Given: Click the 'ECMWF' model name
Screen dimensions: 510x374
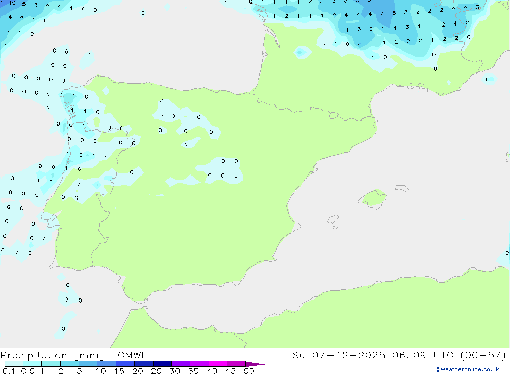Looking at the screenshot, I should coord(129,355).
